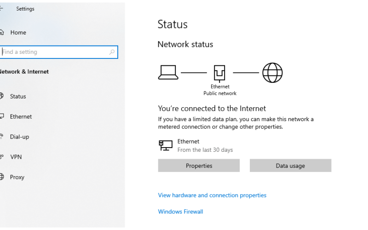Click the monitor icon beside Ethernet
This screenshot has height=230, width=368.
click(x=2, y=116)
